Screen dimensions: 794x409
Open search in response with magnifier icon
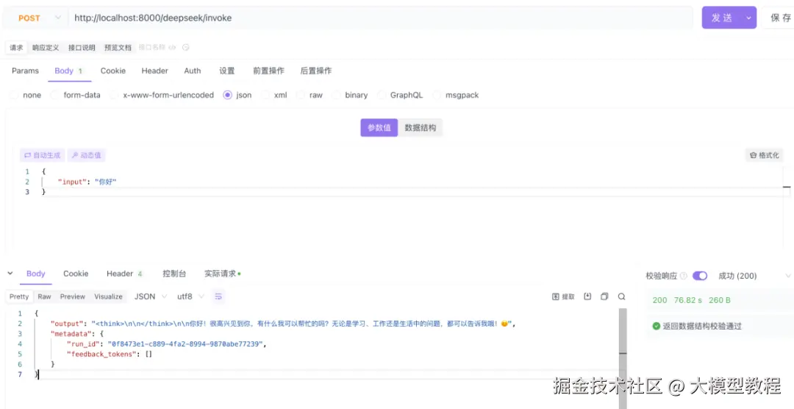(x=621, y=296)
